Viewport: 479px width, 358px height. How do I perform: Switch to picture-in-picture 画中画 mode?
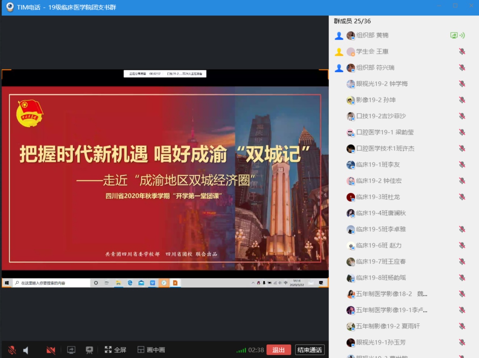pyautogui.click(x=151, y=350)
